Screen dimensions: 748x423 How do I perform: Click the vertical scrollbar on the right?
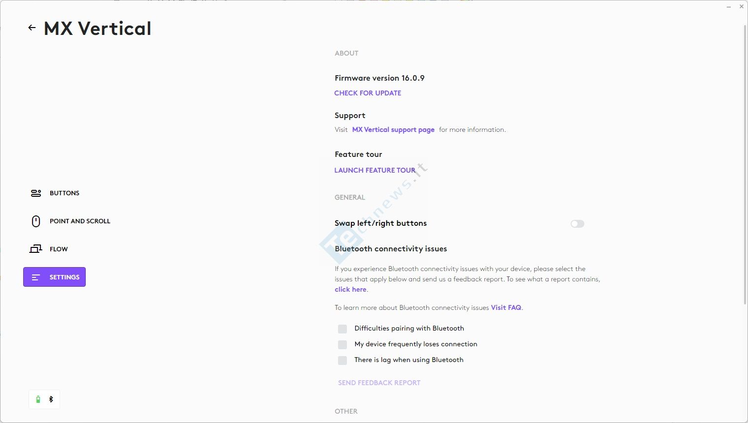745,165
